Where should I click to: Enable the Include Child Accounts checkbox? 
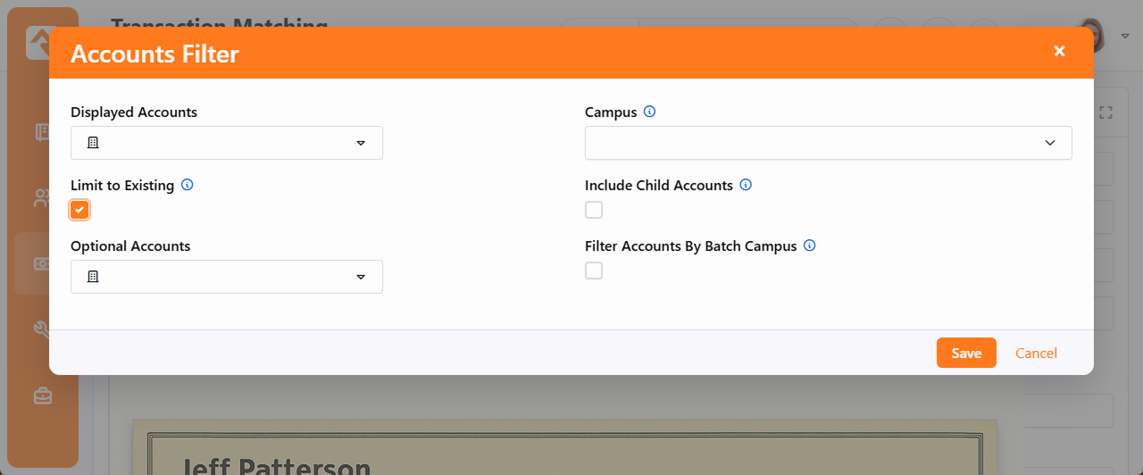click(x=594, y=210)
